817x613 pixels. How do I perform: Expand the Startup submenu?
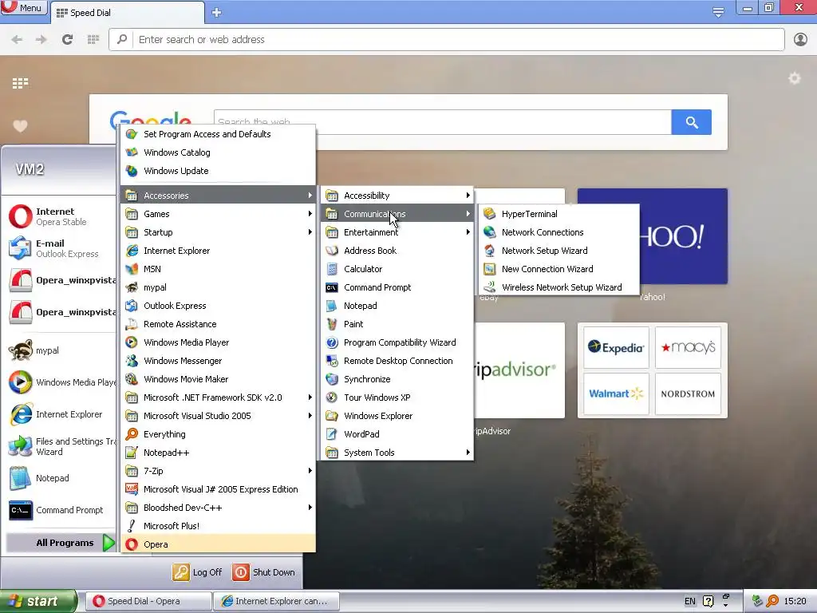coord(219,232)
